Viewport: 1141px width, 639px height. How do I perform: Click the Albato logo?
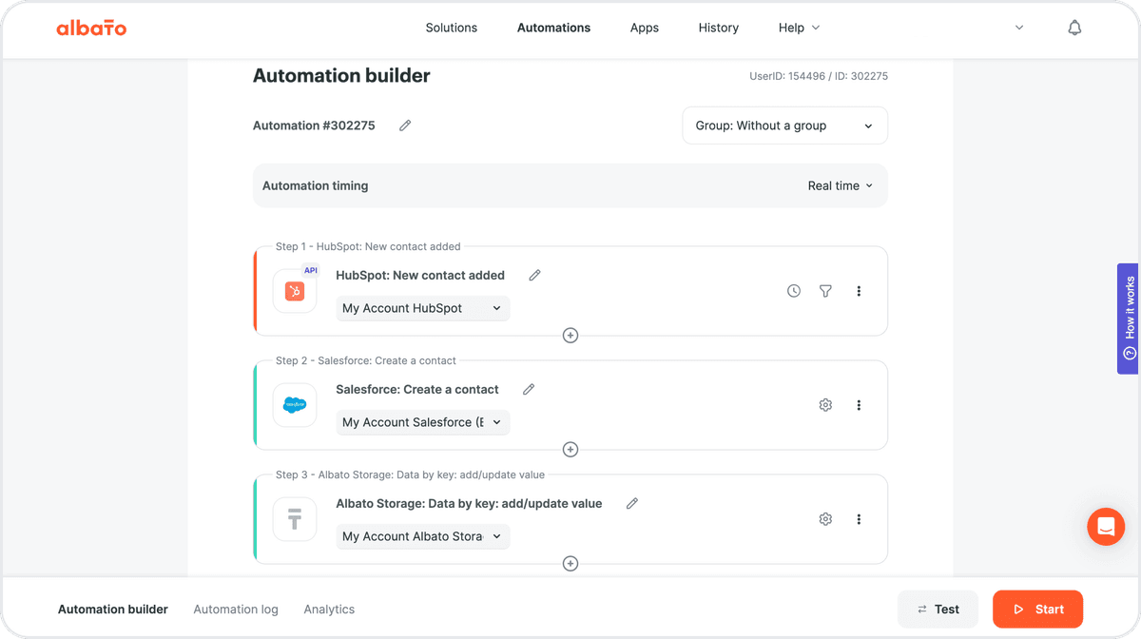click(91, 28)
